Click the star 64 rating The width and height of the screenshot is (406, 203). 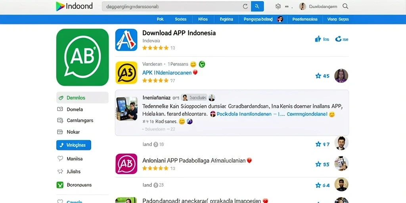click(x=322, y=185)
